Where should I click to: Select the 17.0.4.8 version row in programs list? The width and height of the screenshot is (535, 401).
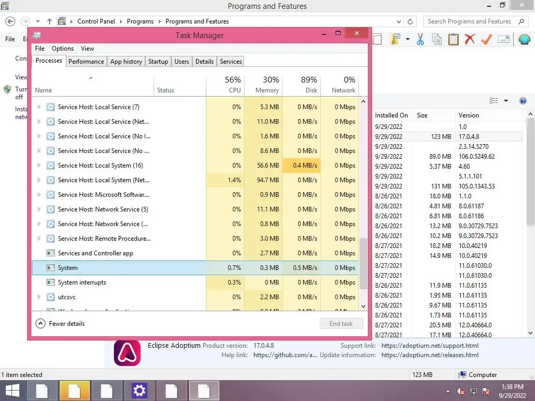[447, 136]
